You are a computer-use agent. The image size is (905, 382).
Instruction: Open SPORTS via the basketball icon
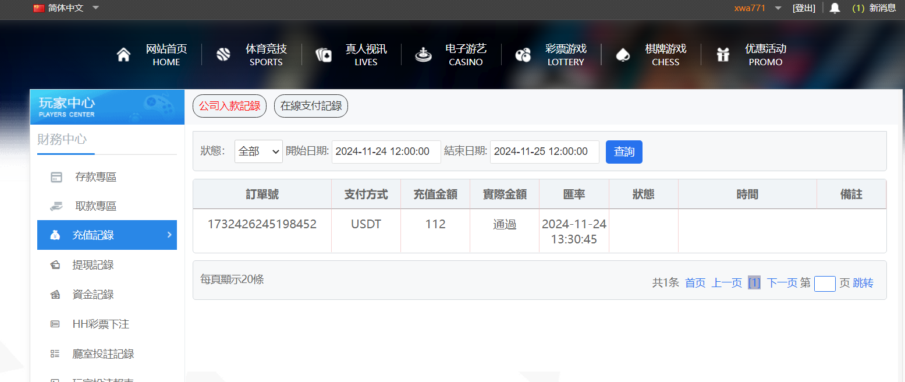223,54
